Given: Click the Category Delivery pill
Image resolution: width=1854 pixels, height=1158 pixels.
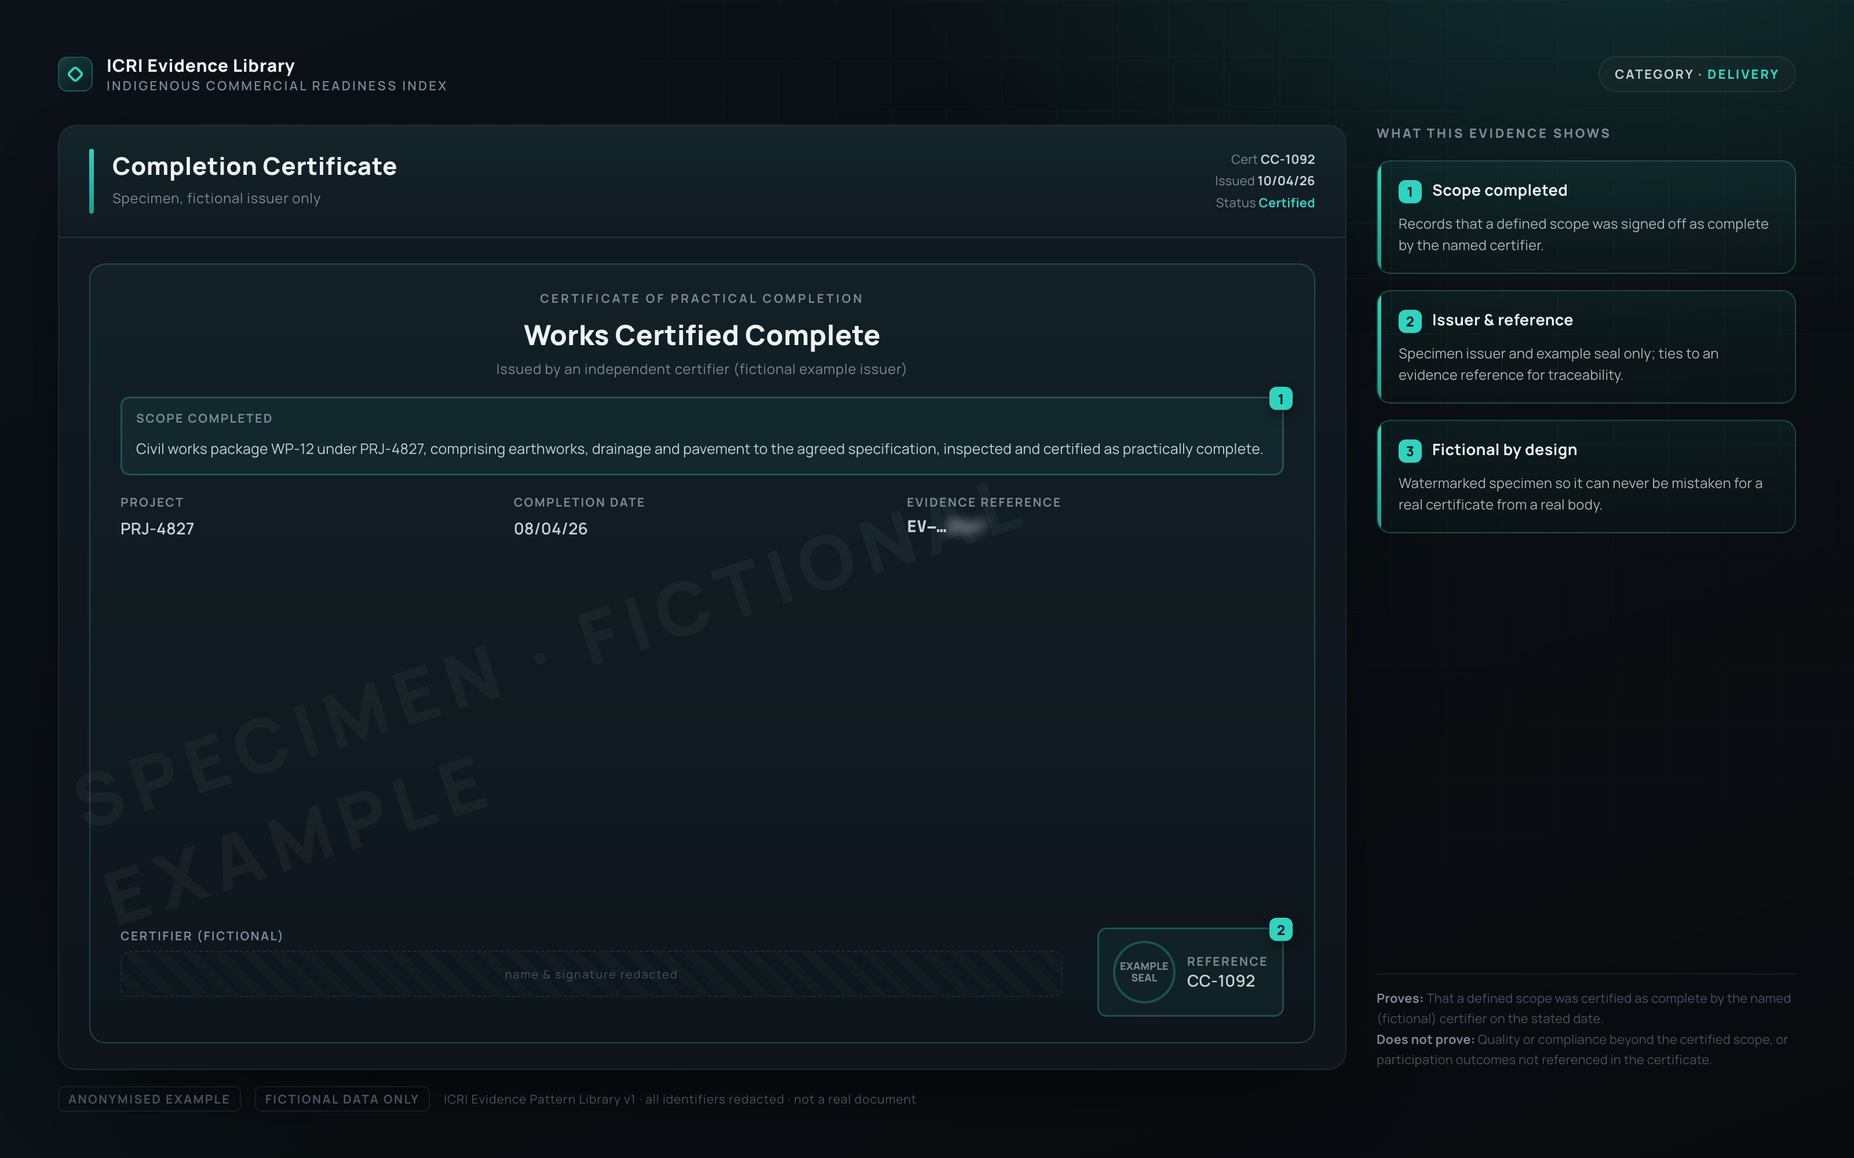Looking at the screenshot, I should 1696,74.
